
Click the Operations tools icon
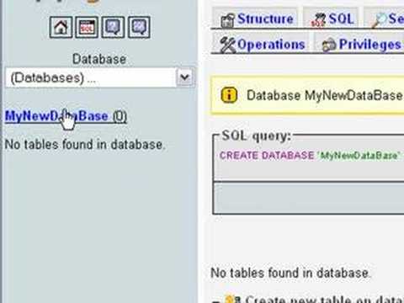227,45
